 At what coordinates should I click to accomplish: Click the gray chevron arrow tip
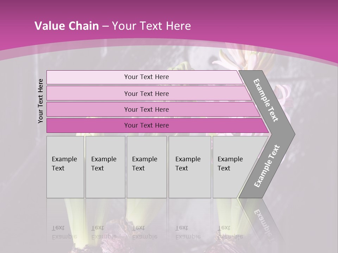tap(289, 134)
